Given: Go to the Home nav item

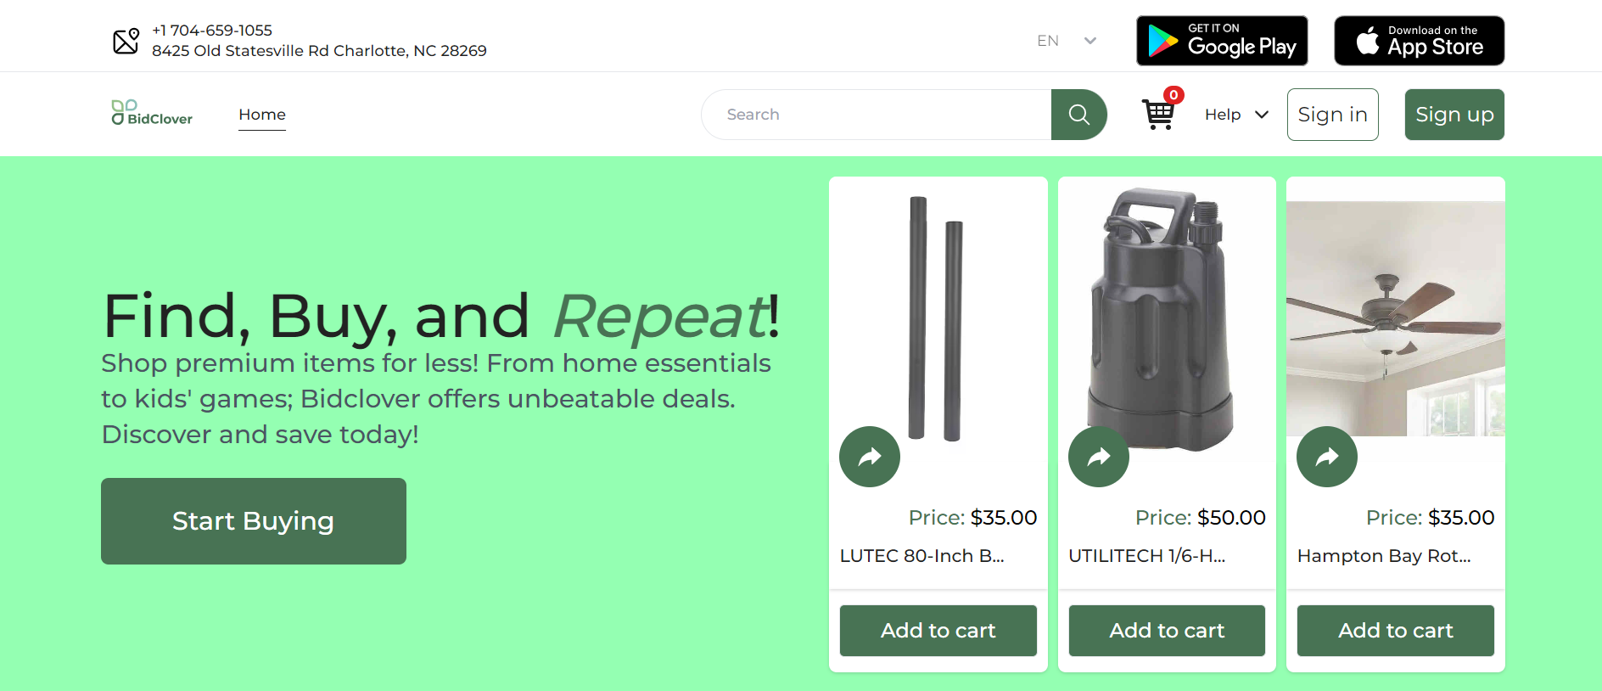Looking at the screenshot, I should [262, 115].
